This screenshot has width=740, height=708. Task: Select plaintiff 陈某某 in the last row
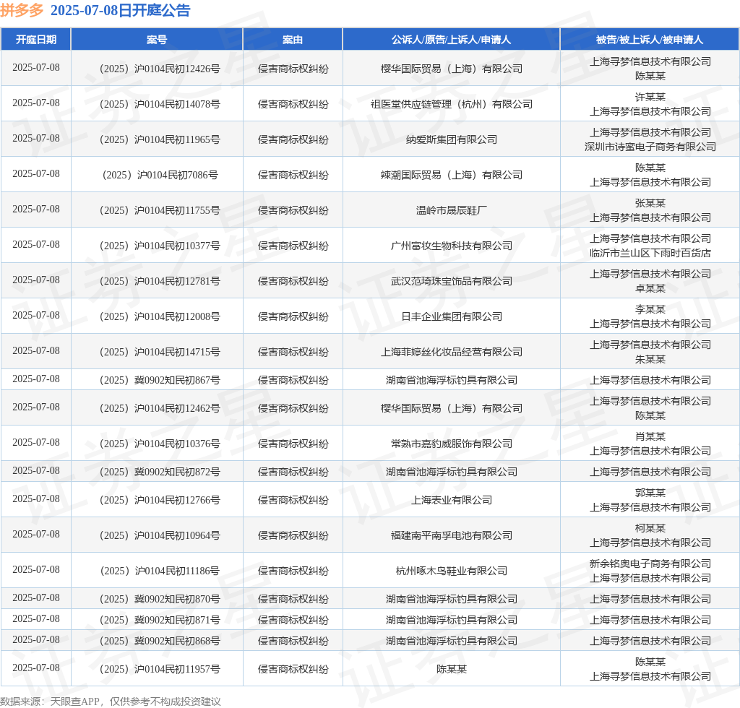pos(451,669)
